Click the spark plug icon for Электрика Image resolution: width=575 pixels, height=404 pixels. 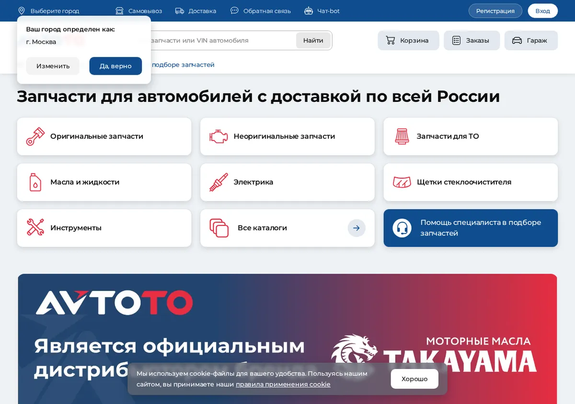pos(218,182)
